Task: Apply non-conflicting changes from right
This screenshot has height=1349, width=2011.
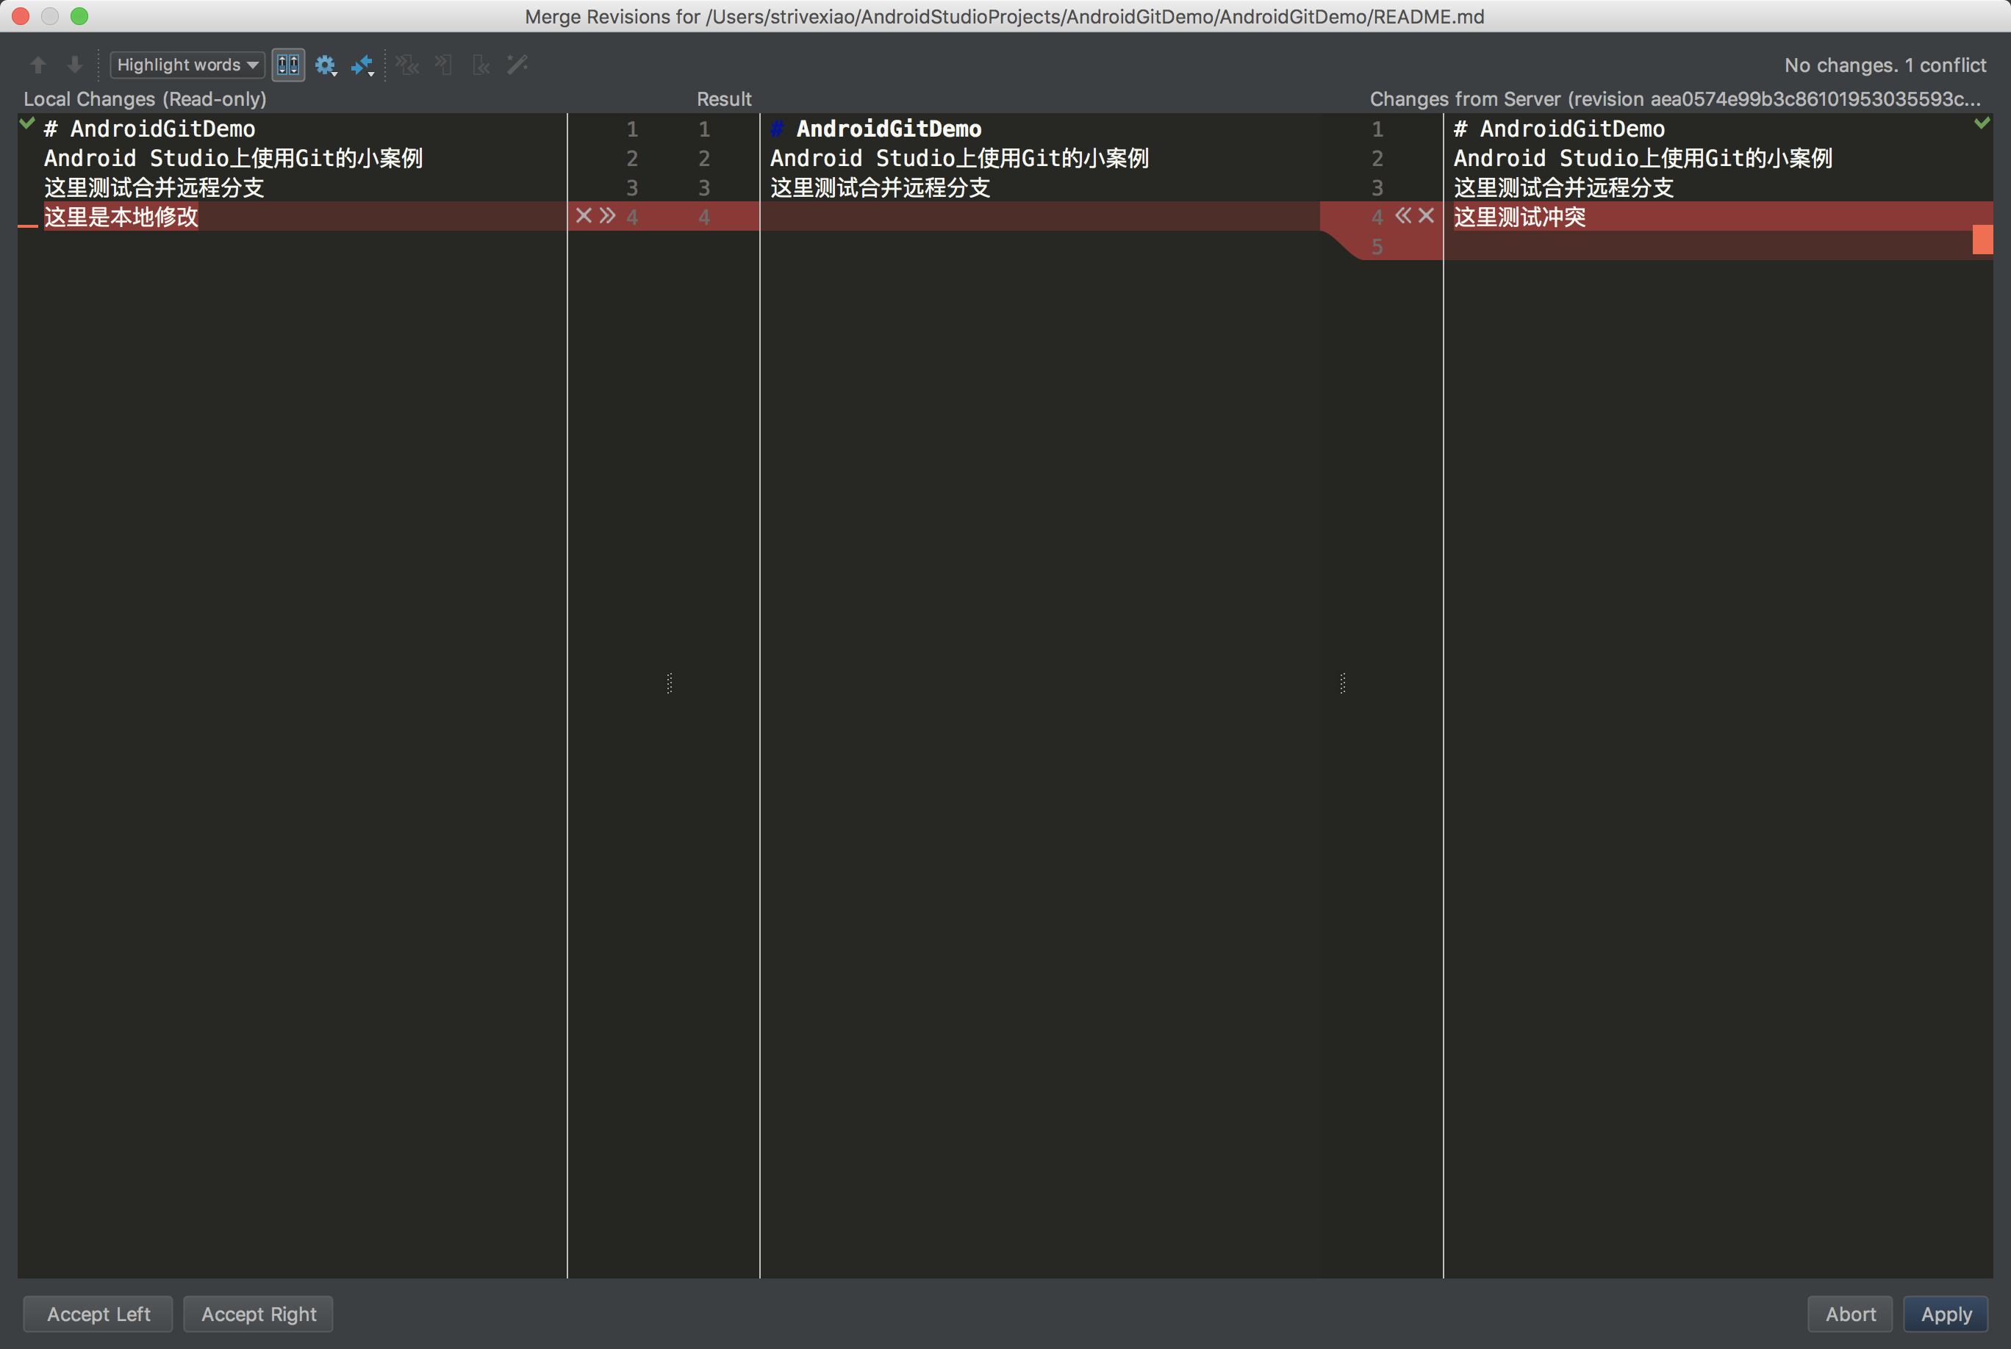Action: point(481,65)
